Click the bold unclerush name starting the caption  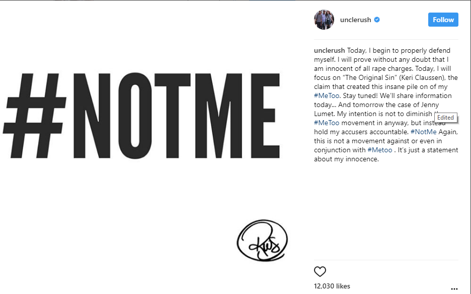coord(330,51)
